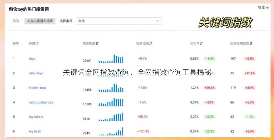Image resolution: width=274 pixels, height=140 pixels.
Task: Open the 选择类目 dropdown showing 全部
Action: 118,21
